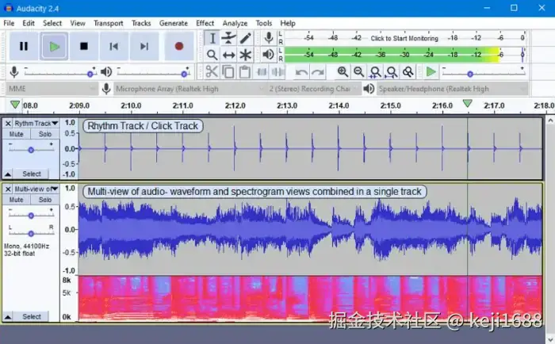The width and height of the screenshot is (555, 344).
Task: Open the MME audio host dropdown
Action: (52, 89)
